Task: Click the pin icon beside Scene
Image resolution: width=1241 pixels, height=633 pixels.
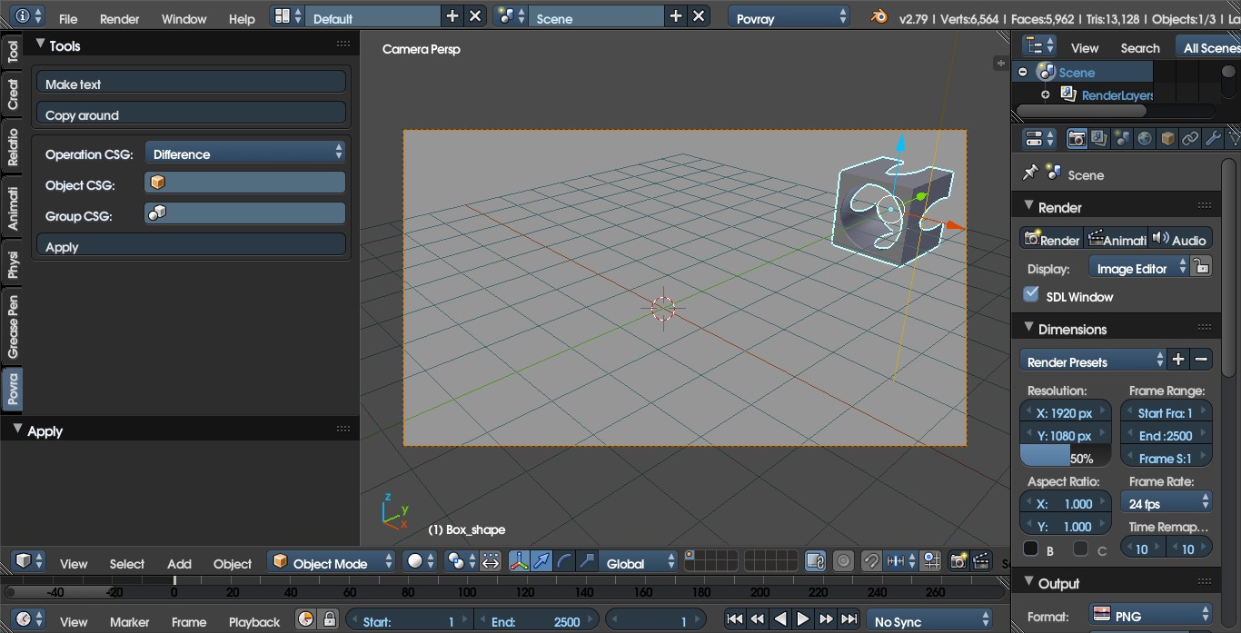Action: (x=1030, y=173)
